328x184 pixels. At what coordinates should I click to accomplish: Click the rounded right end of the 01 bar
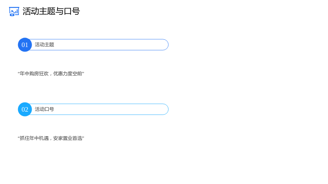point(165,45)
